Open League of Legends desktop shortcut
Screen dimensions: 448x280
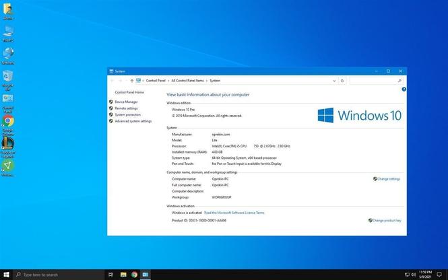coord(8,147)
